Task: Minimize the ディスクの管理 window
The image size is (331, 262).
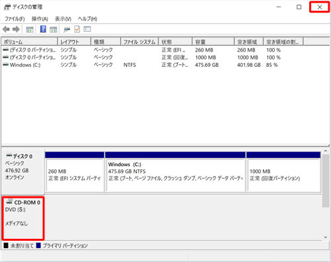Action: click(279, 7)
